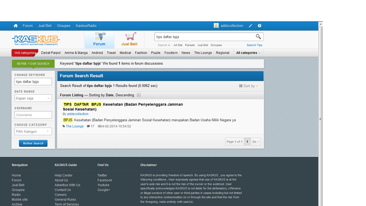The image size is (366, 206).
Task: Open the footer Facebook link
Action: click(x=105, y=180)
